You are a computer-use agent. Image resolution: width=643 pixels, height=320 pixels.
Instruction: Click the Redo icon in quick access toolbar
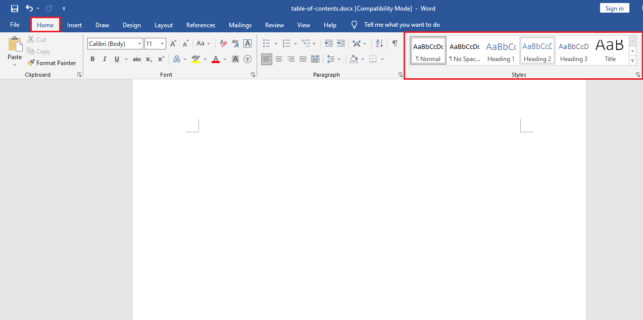click(49, 9)
